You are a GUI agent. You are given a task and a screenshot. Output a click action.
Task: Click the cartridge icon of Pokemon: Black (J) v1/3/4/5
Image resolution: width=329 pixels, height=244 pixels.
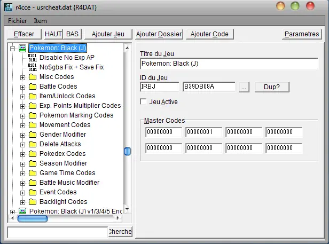[x=22, y=211]
